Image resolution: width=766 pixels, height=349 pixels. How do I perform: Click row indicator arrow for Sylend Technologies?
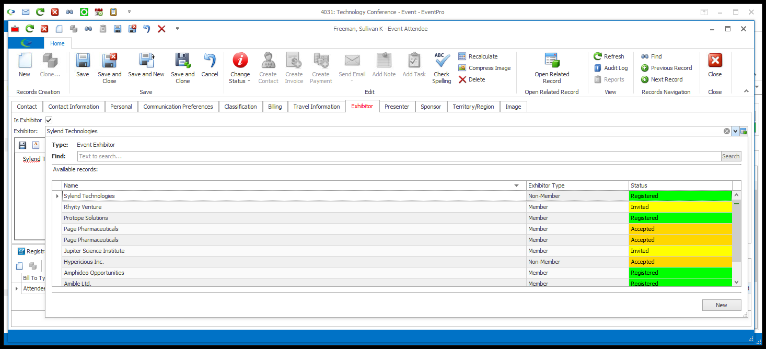(x=57, y=196)
